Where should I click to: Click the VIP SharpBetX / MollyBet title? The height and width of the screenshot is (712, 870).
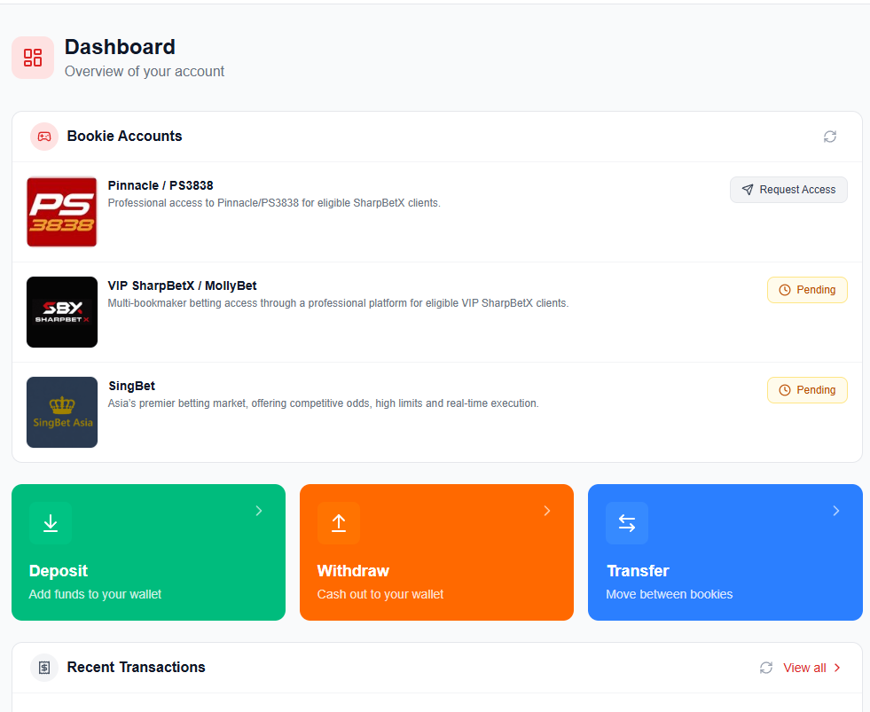pos(182,286)
